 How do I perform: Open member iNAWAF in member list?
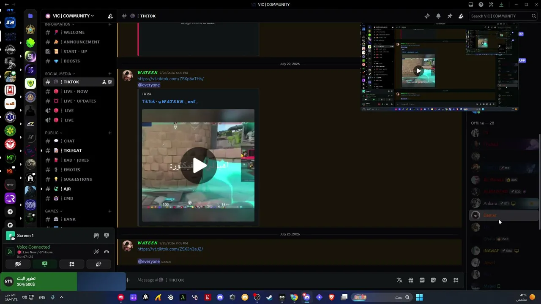tap(503, 251)
